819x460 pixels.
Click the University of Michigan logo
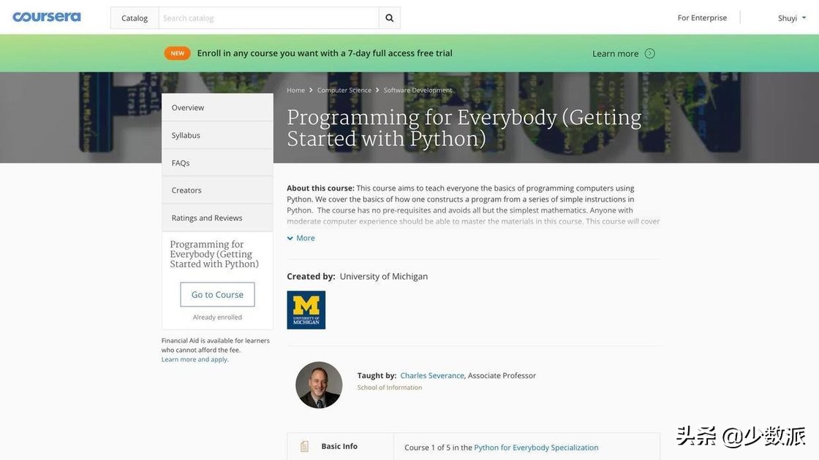tap(306, 310)
